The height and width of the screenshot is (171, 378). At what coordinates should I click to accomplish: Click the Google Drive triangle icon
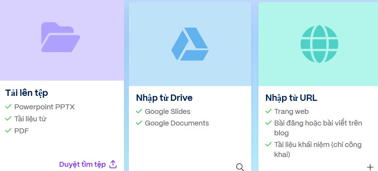pyautogui.click(x=190, y=44)
